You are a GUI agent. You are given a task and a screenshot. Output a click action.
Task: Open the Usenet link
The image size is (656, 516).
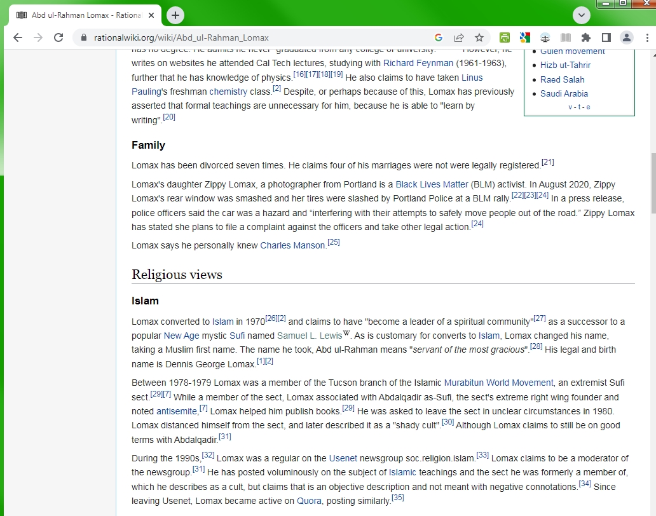click(343, 458)
